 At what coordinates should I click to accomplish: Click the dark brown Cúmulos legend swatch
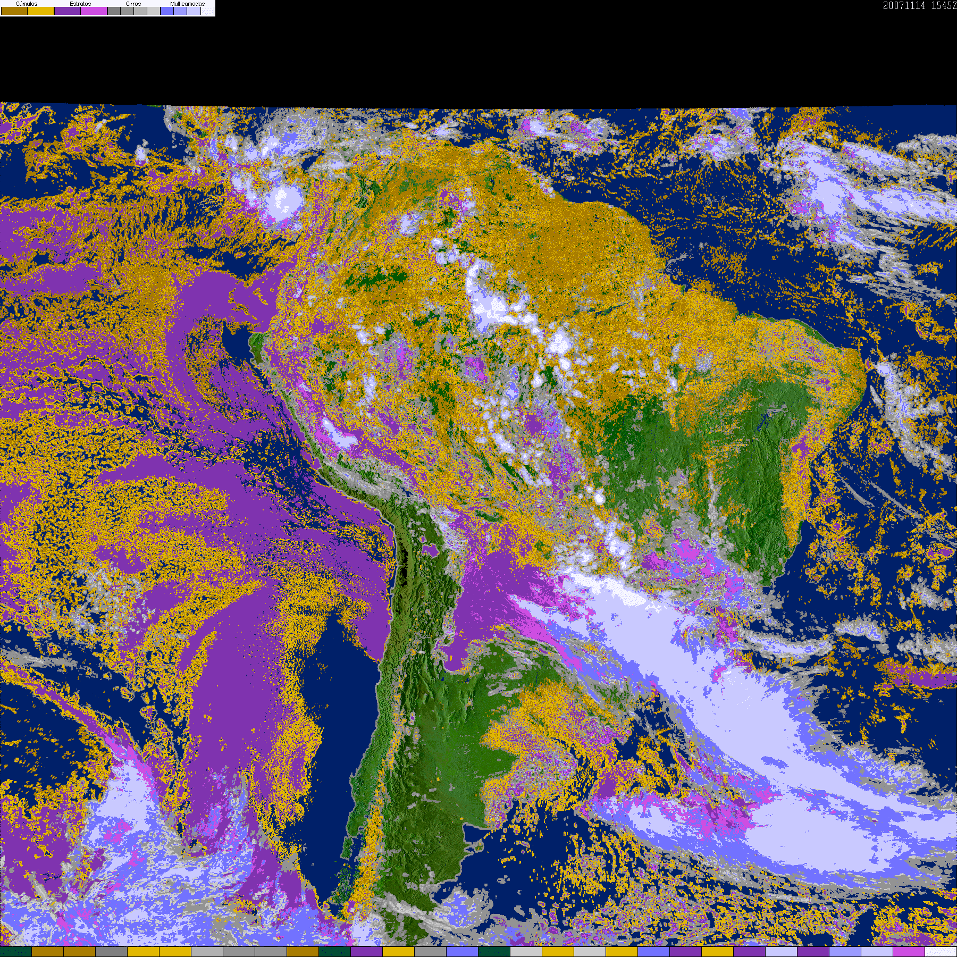pos(14,11)
